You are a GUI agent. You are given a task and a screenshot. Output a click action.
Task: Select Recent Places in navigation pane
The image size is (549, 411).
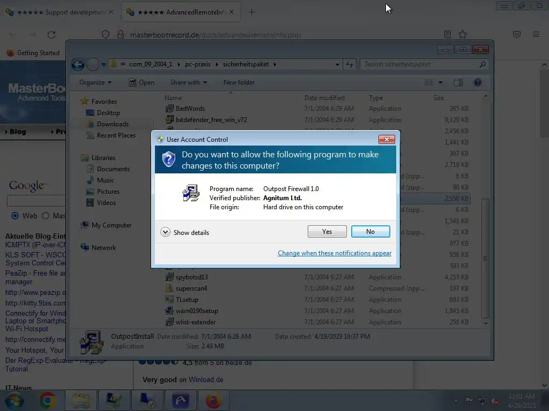tap(116, 135)
